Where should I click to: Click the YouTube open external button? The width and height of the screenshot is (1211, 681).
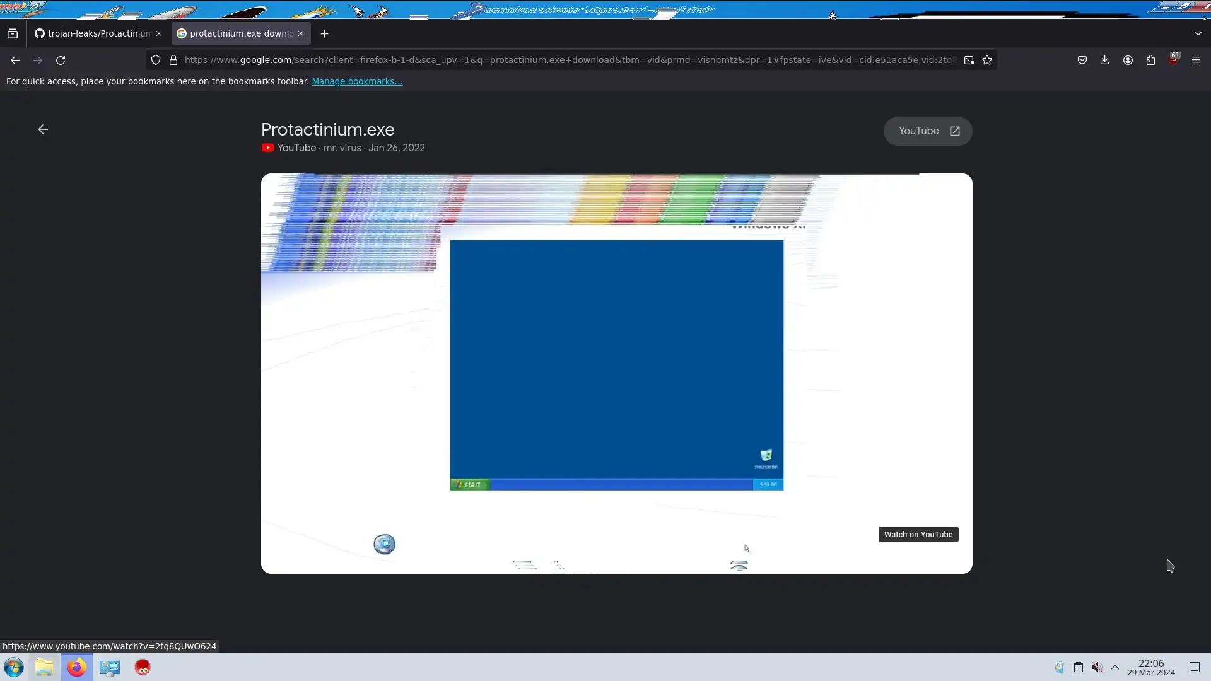pyautogui.click(x=928, y=131)
